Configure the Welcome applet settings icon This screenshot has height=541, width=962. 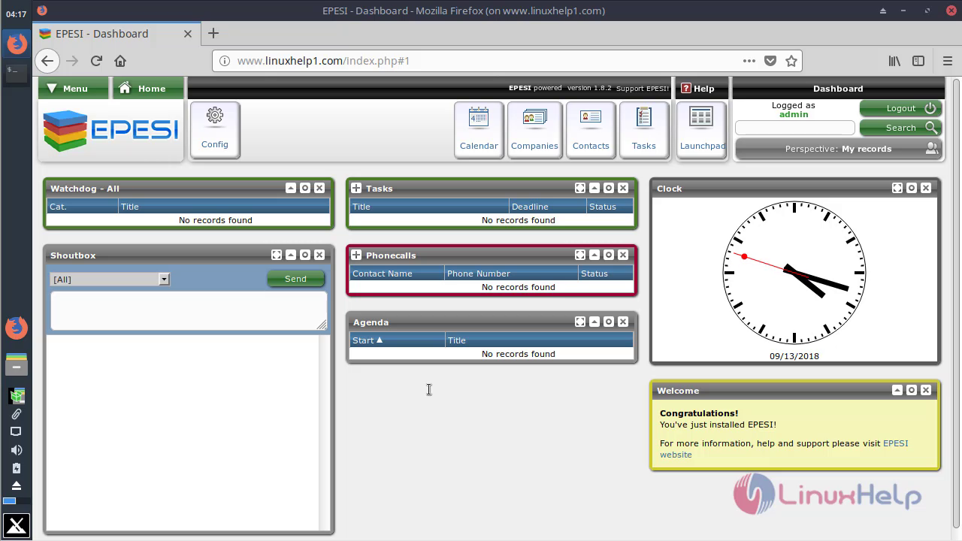912,390
